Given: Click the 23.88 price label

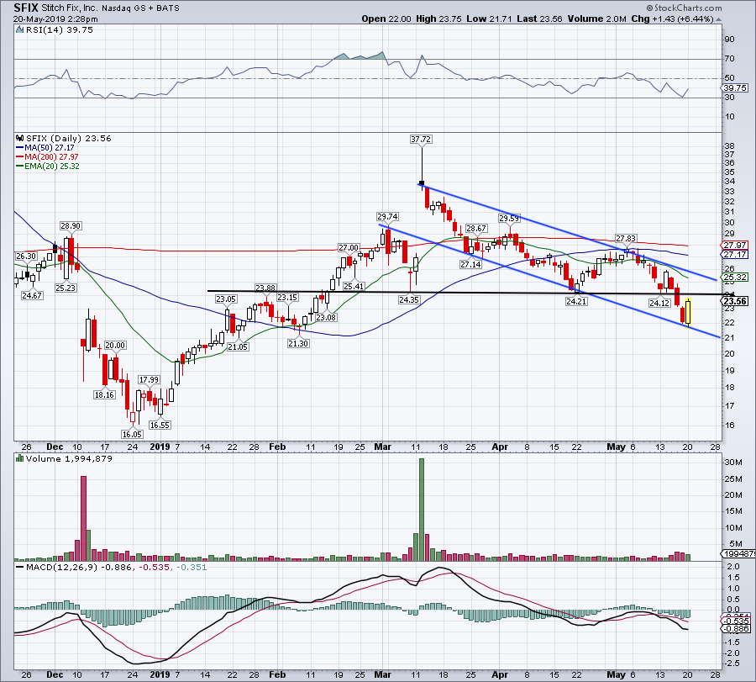Looking at the screenshot, I should tap(265, 288).
